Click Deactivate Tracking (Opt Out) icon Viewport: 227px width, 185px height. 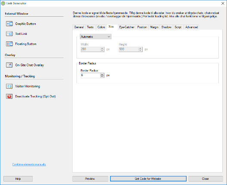point(9,96)
